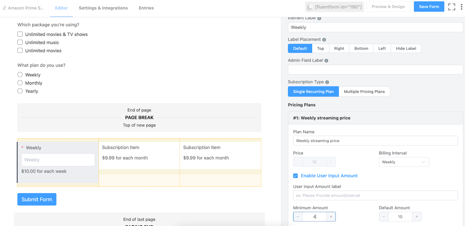Switch to Multiple Pricing Plans
Viewport: 465px width, 226px height.
coord(364,92)
